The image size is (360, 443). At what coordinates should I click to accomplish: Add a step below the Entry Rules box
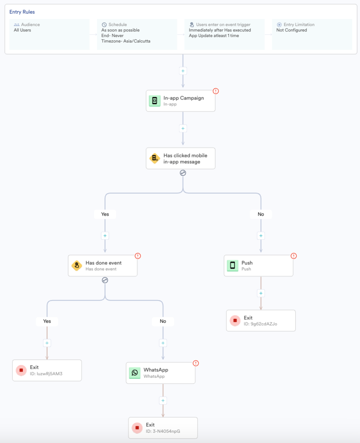pyautogui.click(x=183, y=71)
